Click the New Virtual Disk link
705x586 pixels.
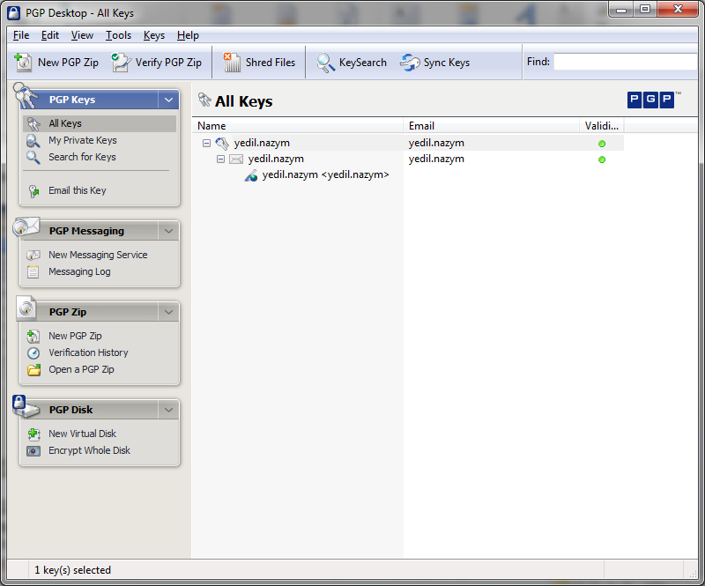(82, 434)
